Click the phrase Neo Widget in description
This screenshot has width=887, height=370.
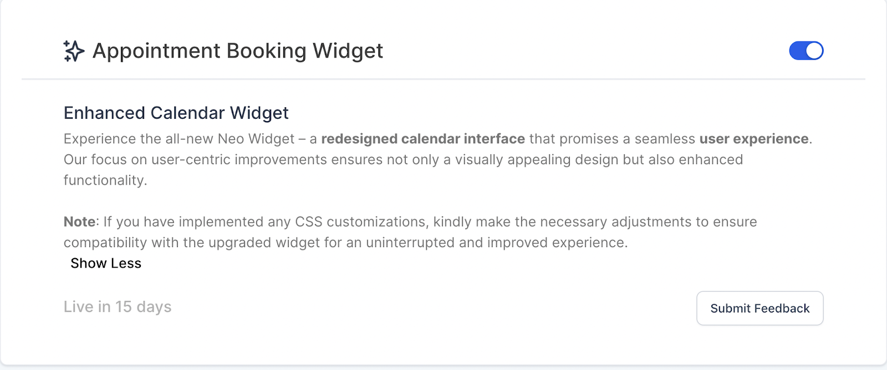click(x=256, y=139)
